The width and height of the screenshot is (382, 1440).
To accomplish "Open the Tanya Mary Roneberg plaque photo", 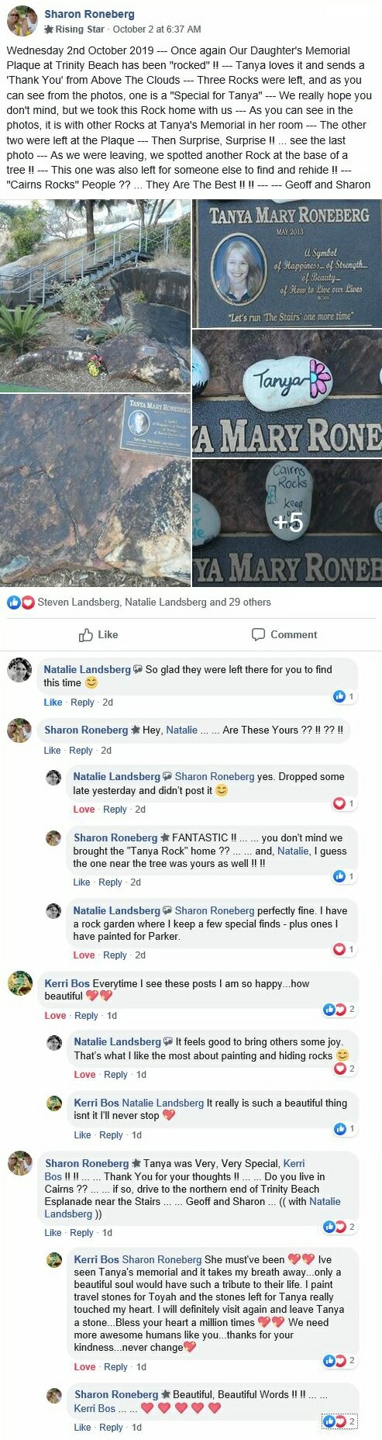I will pyautogui.click(x=287, y=264).
